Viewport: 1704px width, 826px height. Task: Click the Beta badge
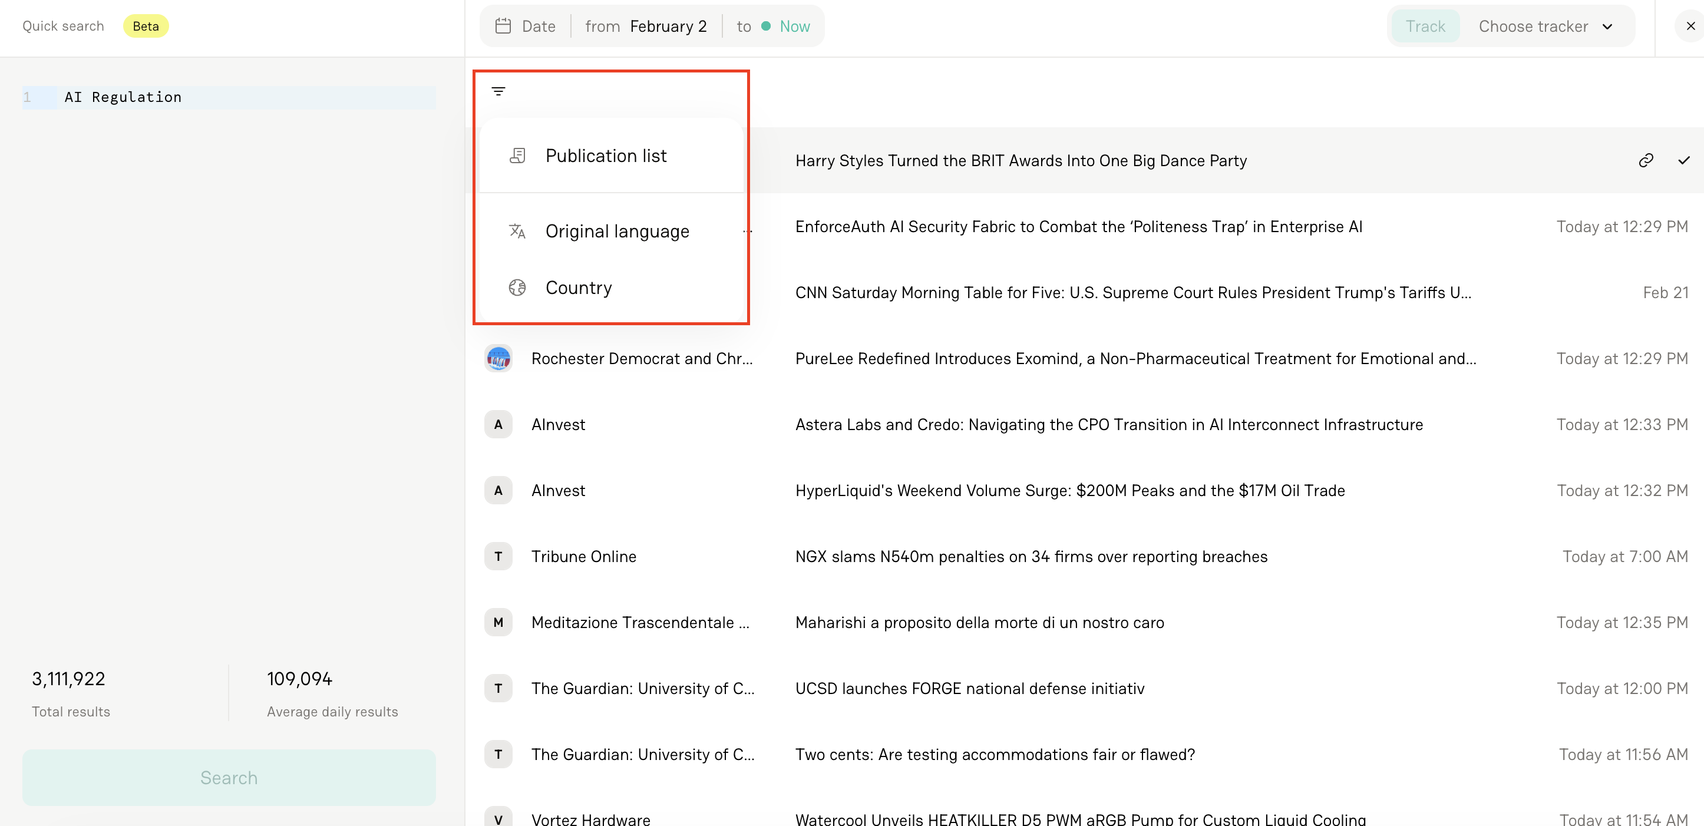point(146,27)
